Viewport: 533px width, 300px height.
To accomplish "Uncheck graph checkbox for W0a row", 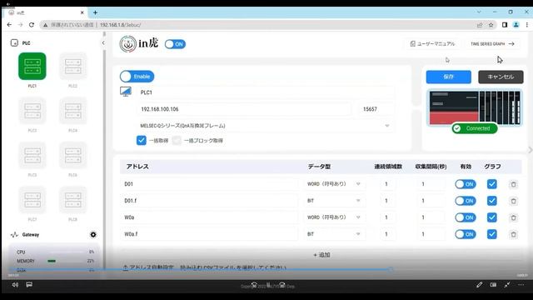I will (492, 217).
